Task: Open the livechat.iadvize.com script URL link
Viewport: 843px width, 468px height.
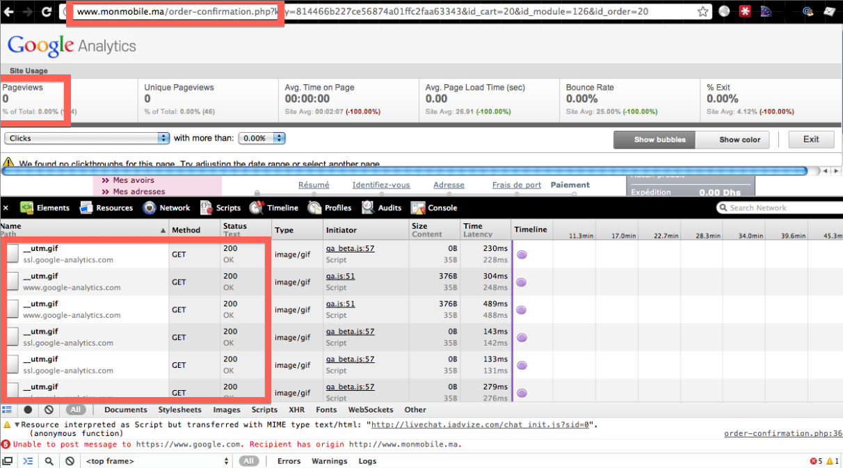Action: 481,424
